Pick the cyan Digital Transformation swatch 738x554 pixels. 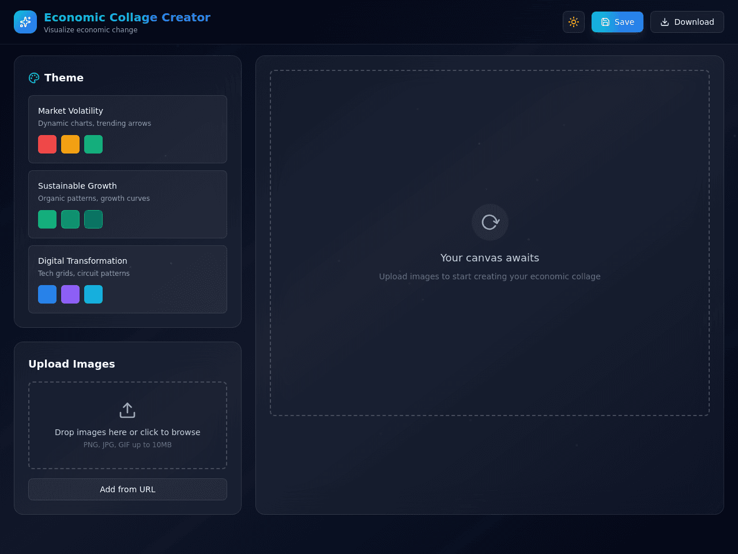click(x=93, y=294)
